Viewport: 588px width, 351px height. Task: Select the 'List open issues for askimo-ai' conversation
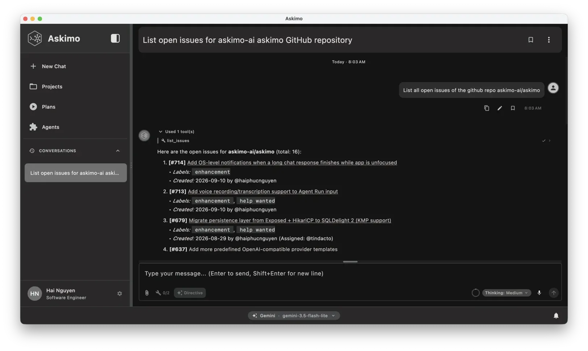coord(76,173)
